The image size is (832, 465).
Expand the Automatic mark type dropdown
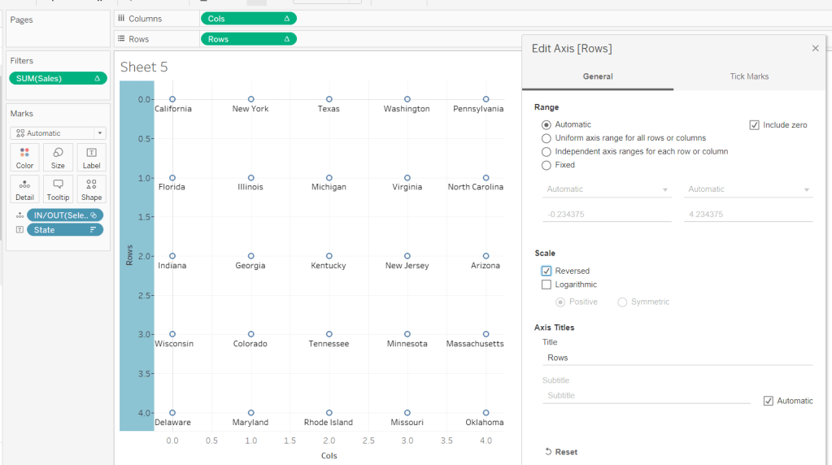(x=58, y=133)
